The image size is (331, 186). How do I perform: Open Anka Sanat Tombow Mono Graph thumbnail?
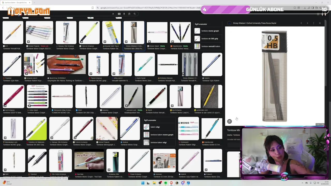coord(37,97)
